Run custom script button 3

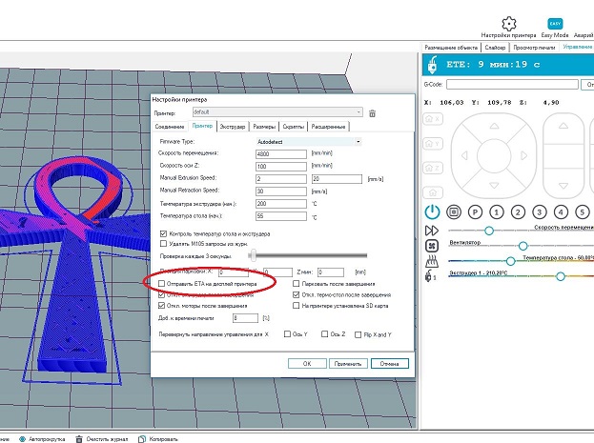click(540, 212)
